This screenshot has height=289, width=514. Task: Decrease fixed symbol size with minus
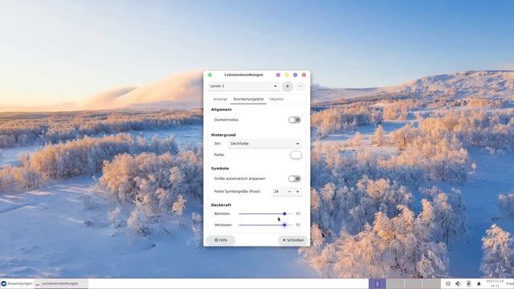289,191
